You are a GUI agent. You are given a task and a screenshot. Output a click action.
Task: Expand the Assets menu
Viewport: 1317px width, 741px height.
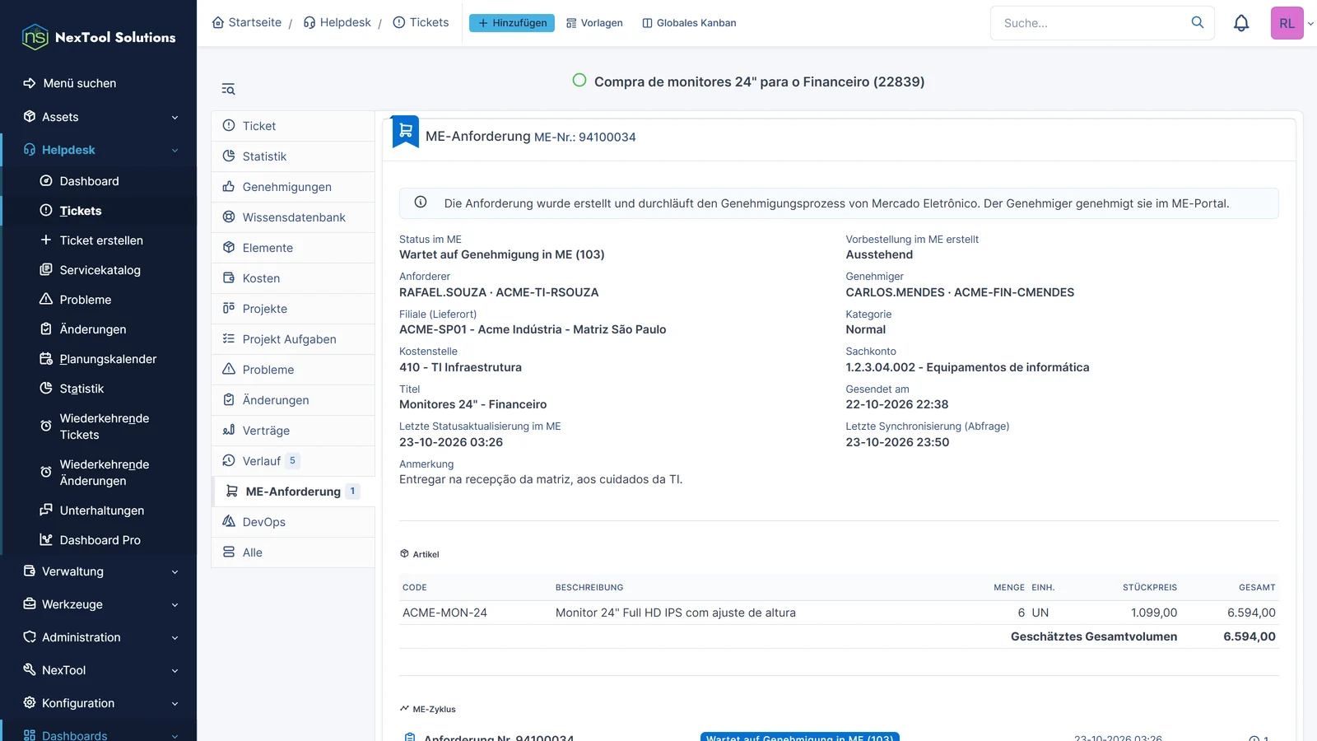tap(99, 117)
